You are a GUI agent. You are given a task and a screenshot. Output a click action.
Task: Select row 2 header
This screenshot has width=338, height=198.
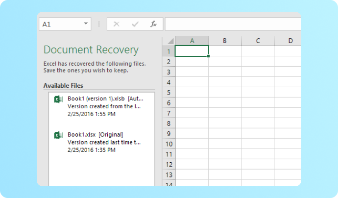pyautogui.click(x=169, y=62)
